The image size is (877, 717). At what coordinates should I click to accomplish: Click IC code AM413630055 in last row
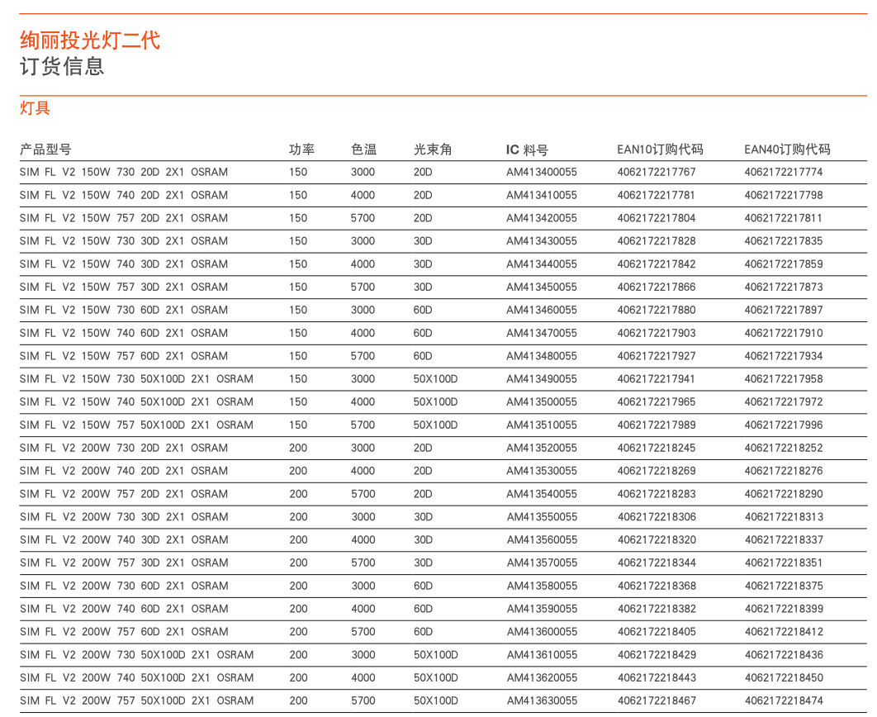pyautogui.click(x=542, y=701)
